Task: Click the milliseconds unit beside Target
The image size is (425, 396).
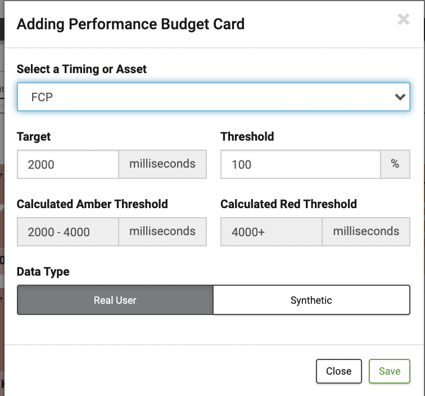Action: 162,164
